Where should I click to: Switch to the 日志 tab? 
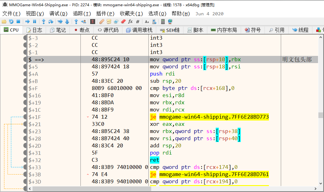coord(34,30)
